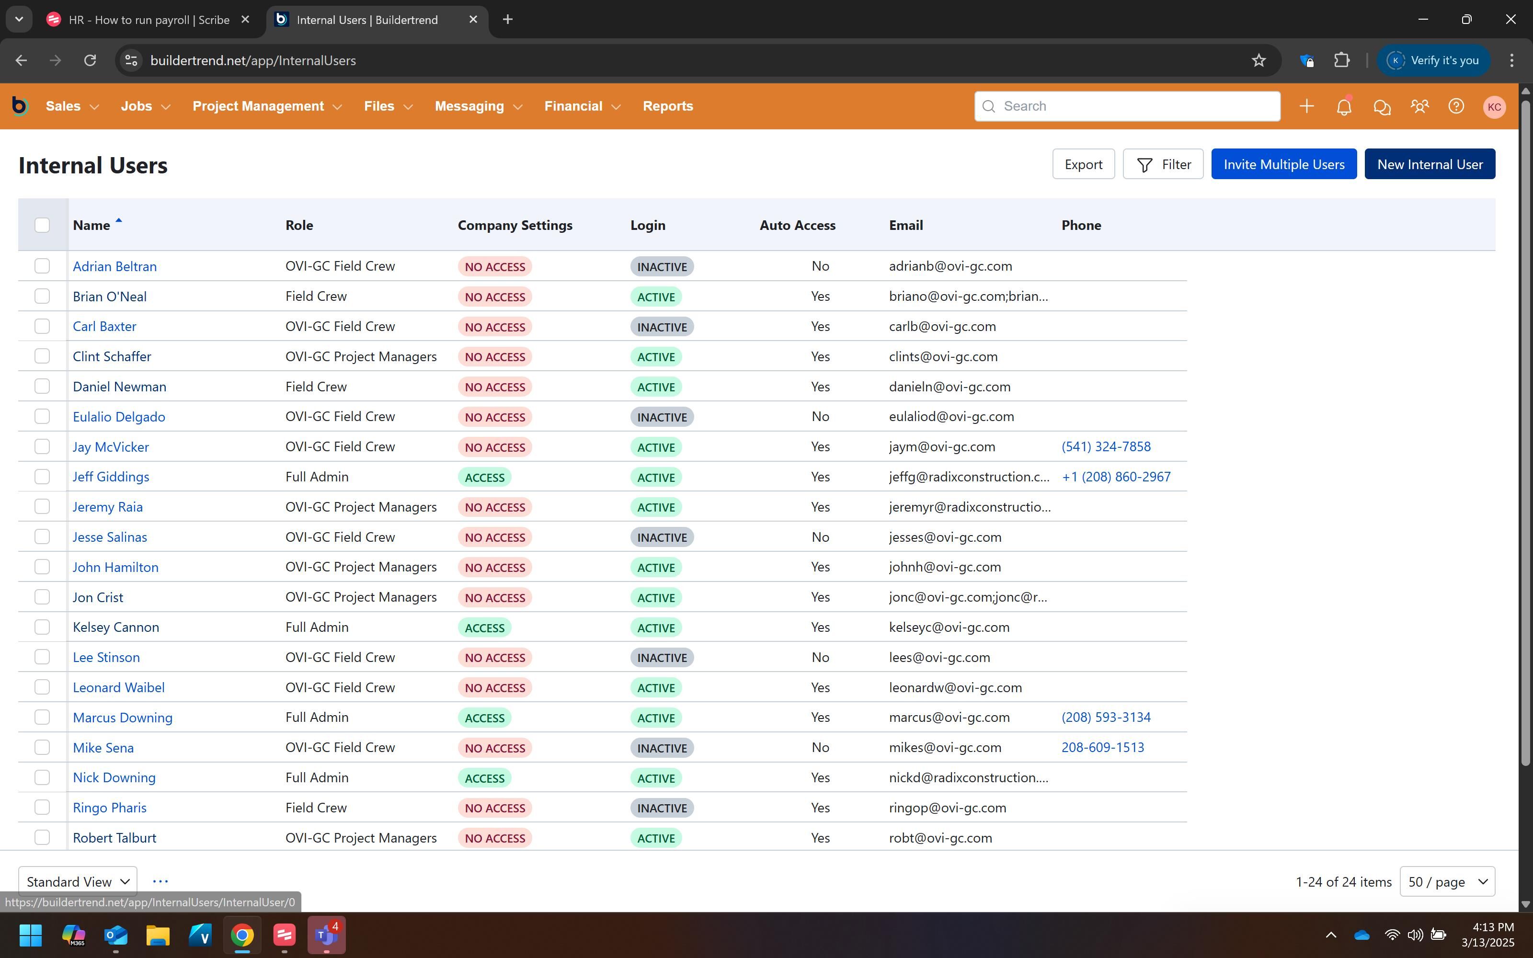Open the tab search dropdown arrow

[x=19, y=19]
